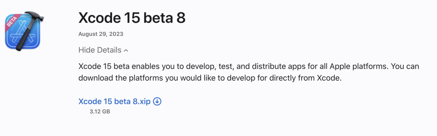Viewport: 437px width, 136px height.
Task: Click the circled download arrow icon
Action: [157, 101]
